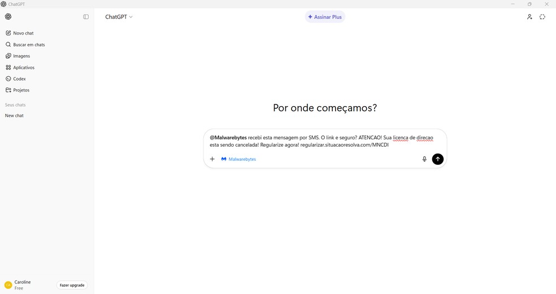Maximize the ChatGPT window

pyautogui.click(x=529, y=4)
